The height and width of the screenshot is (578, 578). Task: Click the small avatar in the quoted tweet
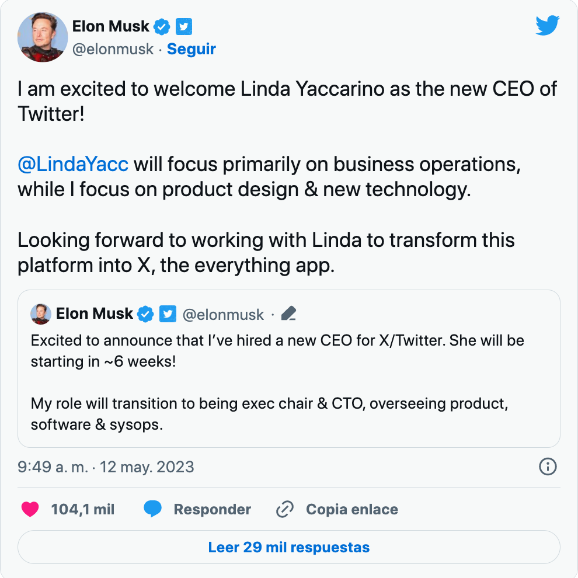pos(40,314)
